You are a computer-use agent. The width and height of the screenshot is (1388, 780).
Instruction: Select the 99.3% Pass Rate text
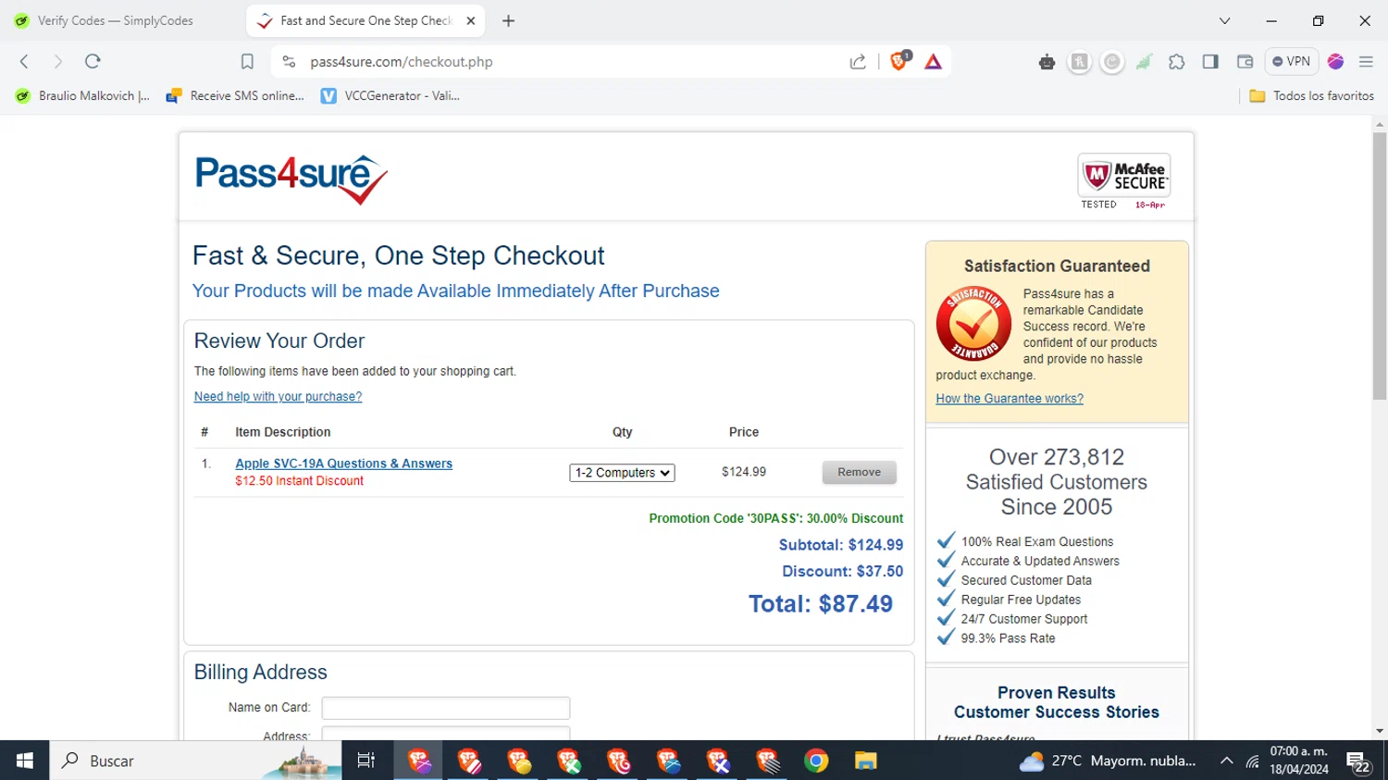(1008, 638)
